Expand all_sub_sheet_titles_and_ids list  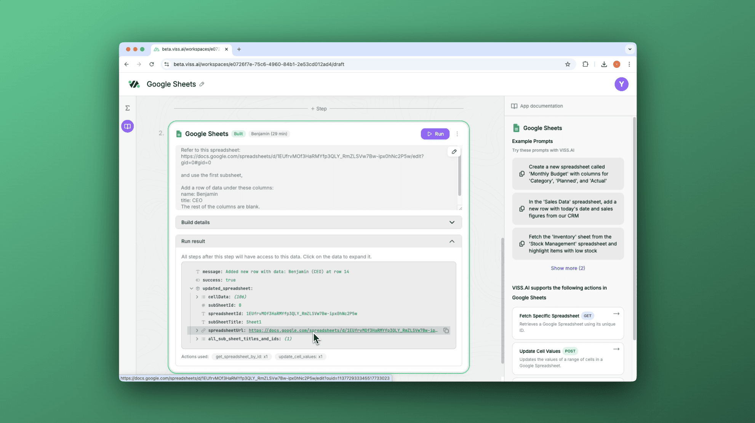coord(197,339)
